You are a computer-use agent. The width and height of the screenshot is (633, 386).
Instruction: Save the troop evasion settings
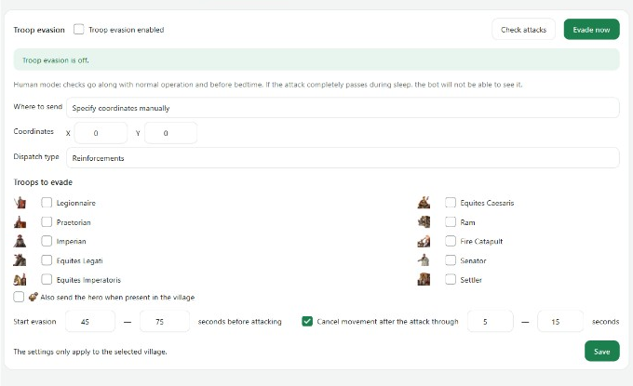(x=601, y=352)
